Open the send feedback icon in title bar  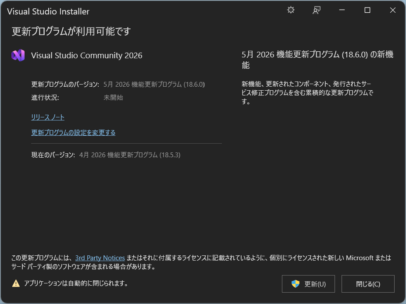pos(317,10)
